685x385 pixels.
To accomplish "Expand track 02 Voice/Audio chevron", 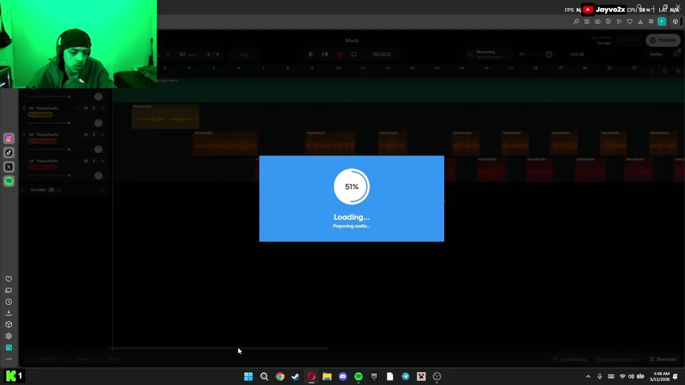I will tap(103, 108).
